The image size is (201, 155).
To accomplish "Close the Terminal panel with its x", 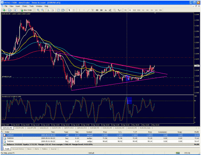I will pos(2,131).
